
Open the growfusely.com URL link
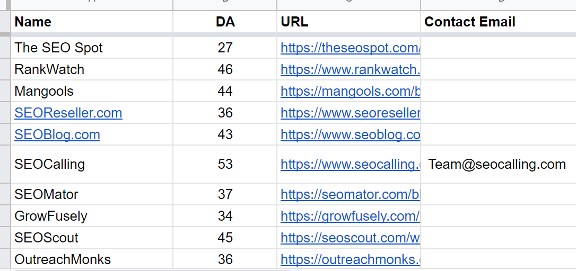click(351, 216)
